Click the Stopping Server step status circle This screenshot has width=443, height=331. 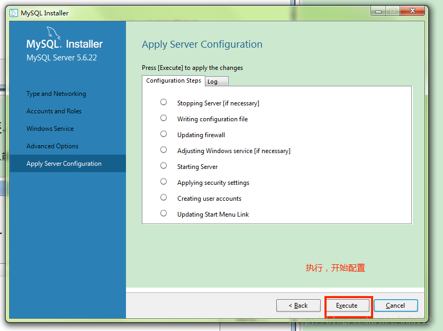coord(164,102)
